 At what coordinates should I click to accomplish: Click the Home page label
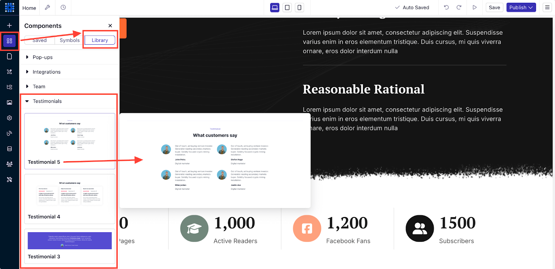pyautogui.click(x=29, y=8)
